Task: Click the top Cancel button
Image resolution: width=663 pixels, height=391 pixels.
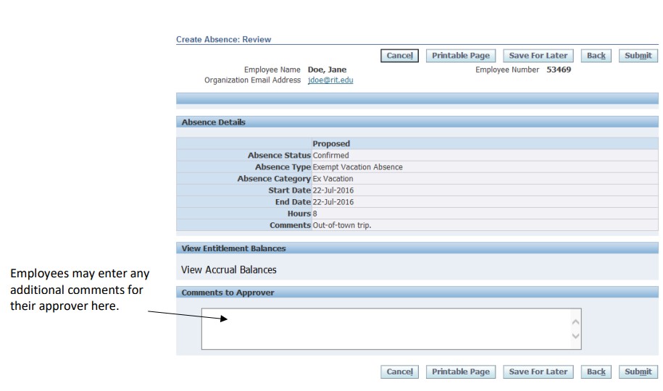Action: [399, 56]
